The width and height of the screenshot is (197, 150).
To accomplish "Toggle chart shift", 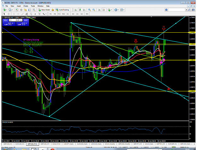I will coord(104,10).
